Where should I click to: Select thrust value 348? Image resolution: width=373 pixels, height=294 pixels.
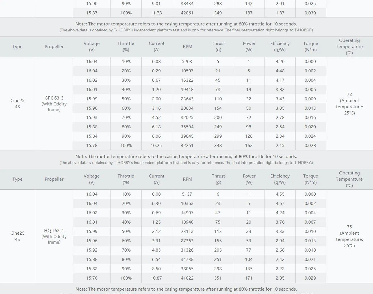(218, 145)
